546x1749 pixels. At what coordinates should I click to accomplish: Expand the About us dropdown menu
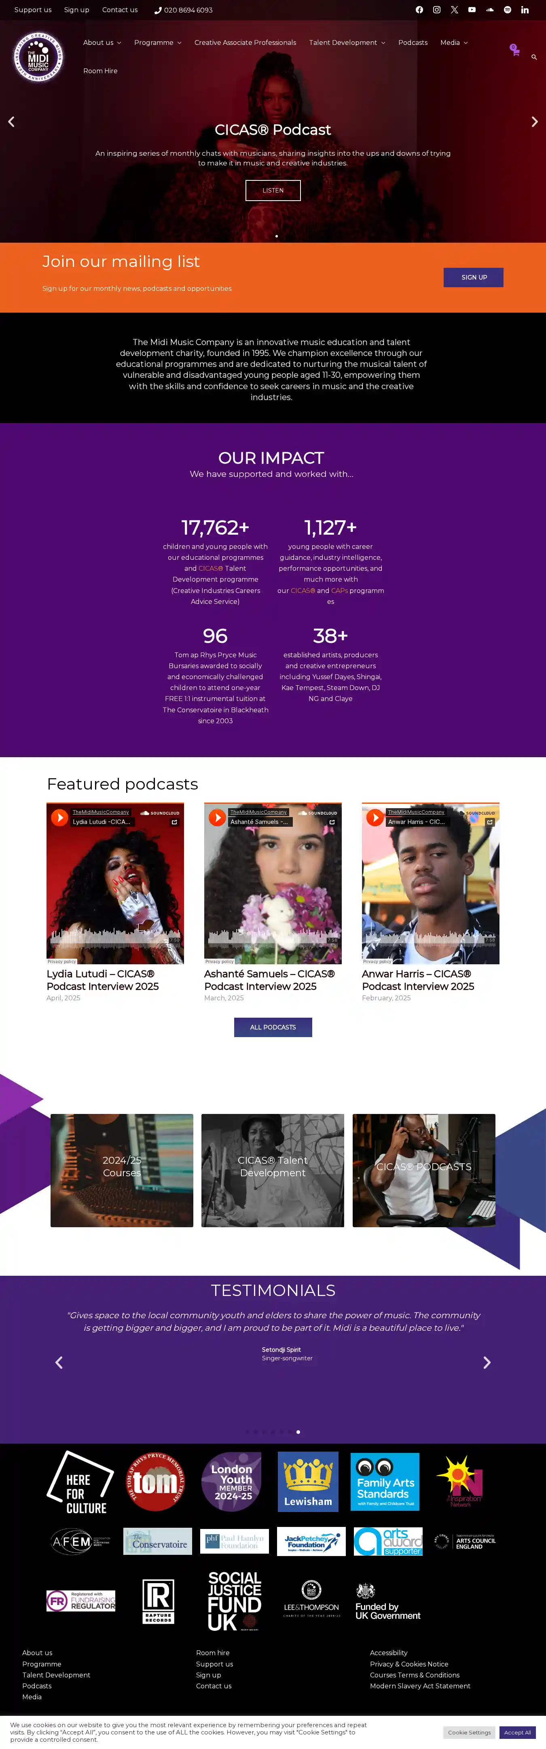click(102, 43)
